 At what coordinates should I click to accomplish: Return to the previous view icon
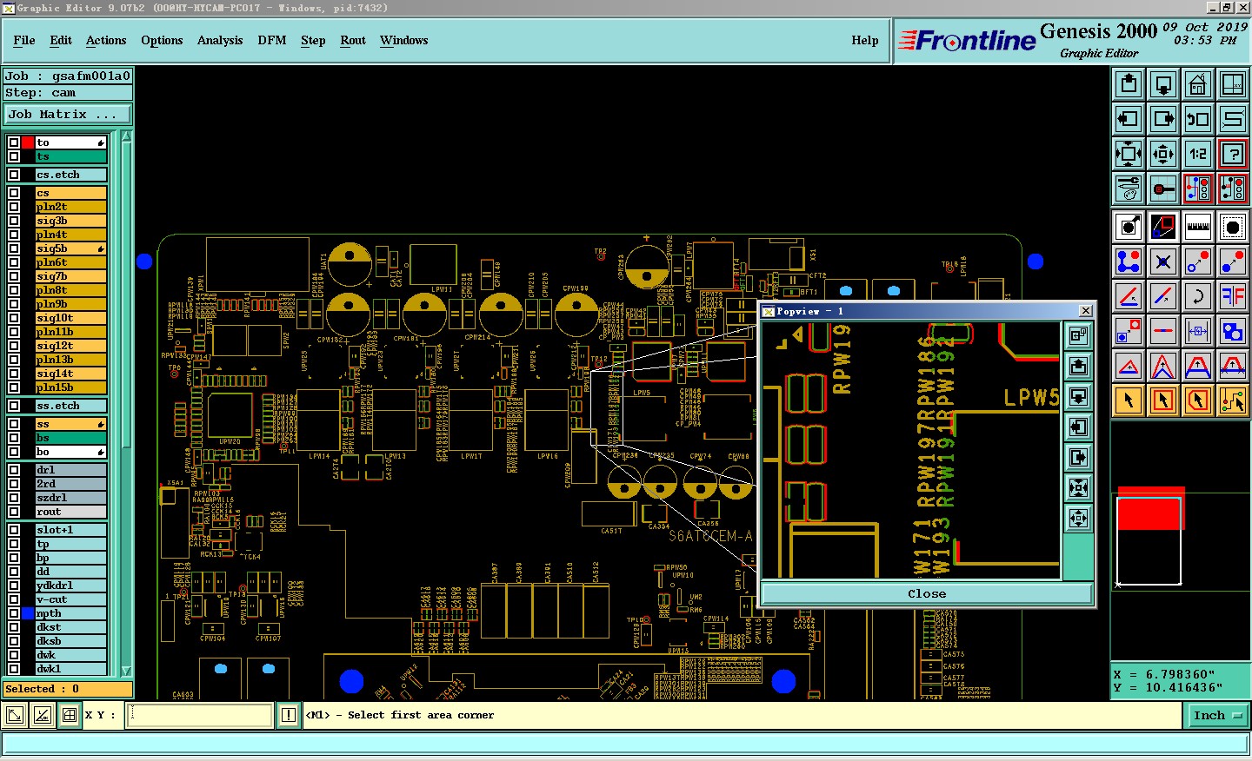point(1198,119)
